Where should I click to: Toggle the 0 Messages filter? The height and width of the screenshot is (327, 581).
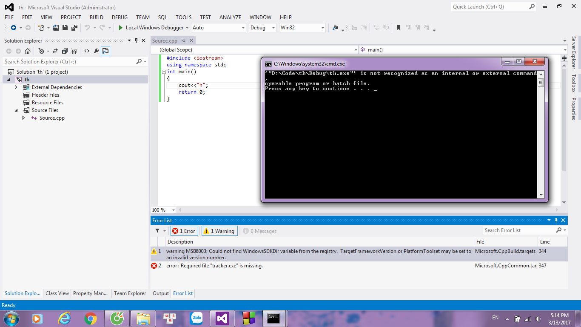[259, 231]
